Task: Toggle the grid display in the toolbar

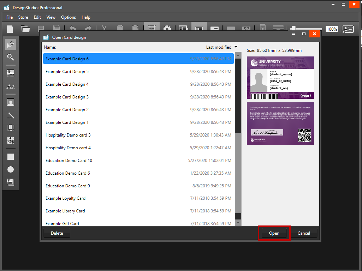Action: tap(152, 28)
